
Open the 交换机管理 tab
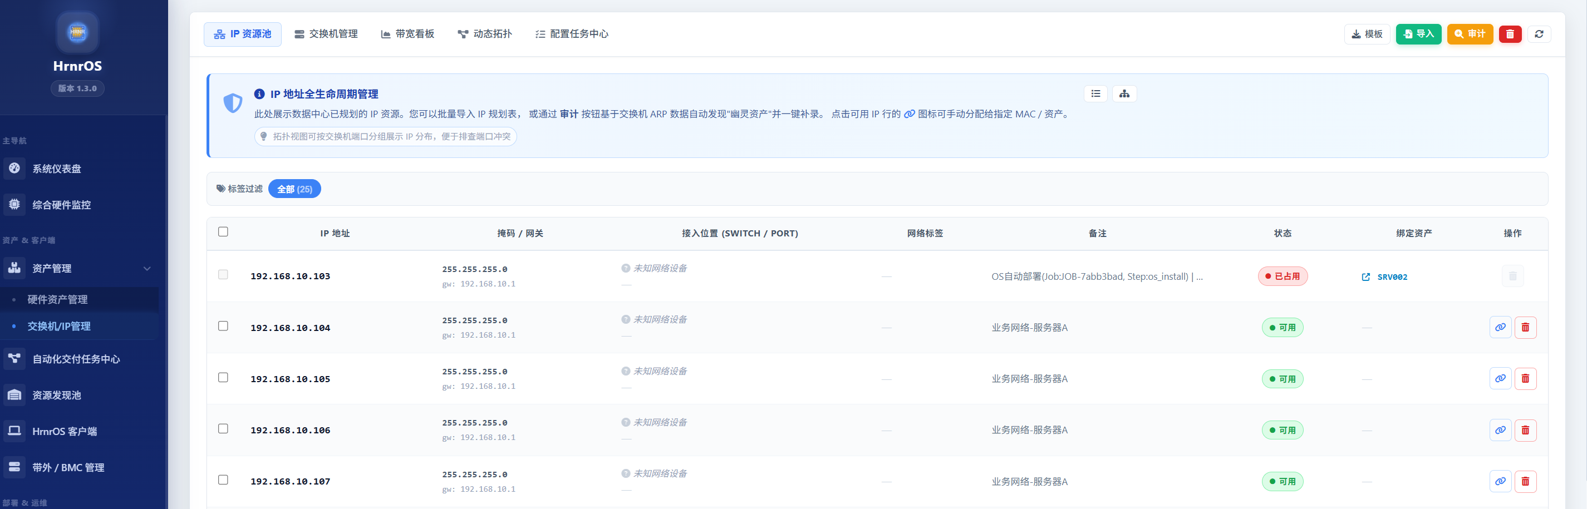(x=326, y=34)
